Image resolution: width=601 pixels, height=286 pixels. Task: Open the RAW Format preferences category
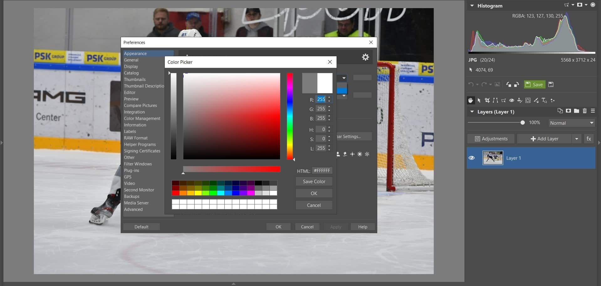point(136,138)
